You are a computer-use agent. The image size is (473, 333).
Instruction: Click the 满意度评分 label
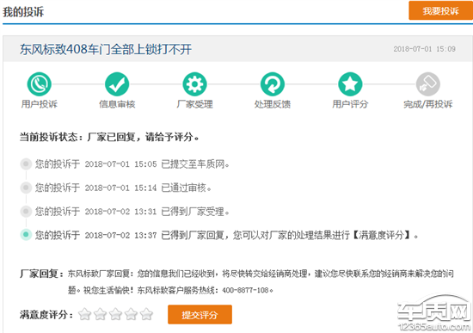[46, 315]
